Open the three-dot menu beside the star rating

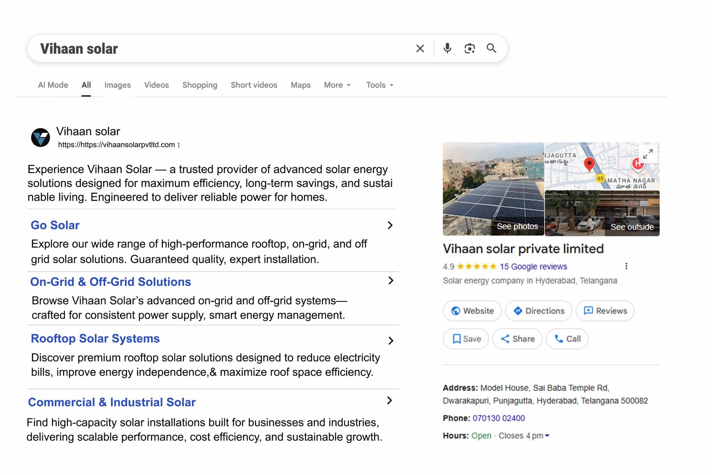click(626, 266)
